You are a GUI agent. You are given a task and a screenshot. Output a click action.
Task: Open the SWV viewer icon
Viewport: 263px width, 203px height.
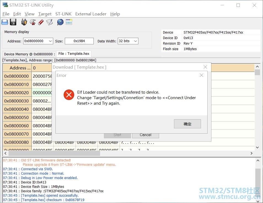click(69, 22)
